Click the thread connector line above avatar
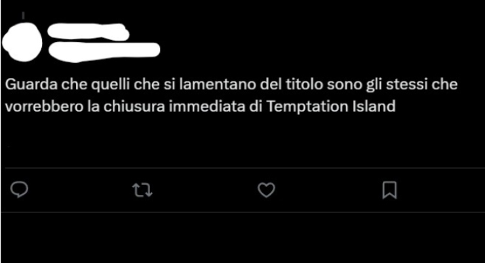Viewport: 485px width, 263px height. [23, 16]
